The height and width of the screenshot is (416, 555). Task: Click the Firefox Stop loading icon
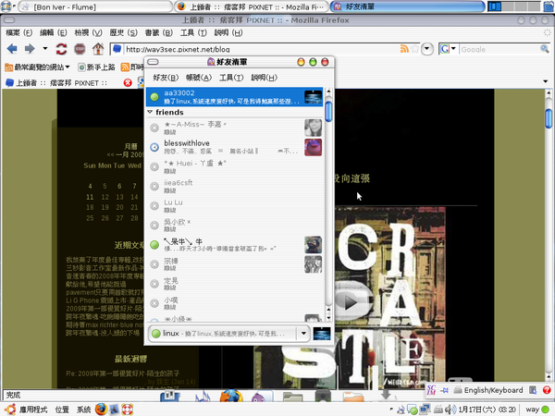(x=80, y=49)
